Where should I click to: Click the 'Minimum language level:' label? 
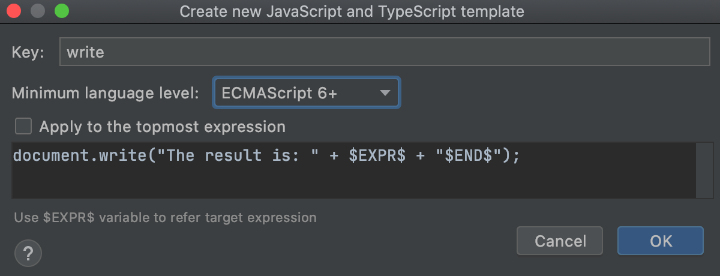(x=106, y=92)
